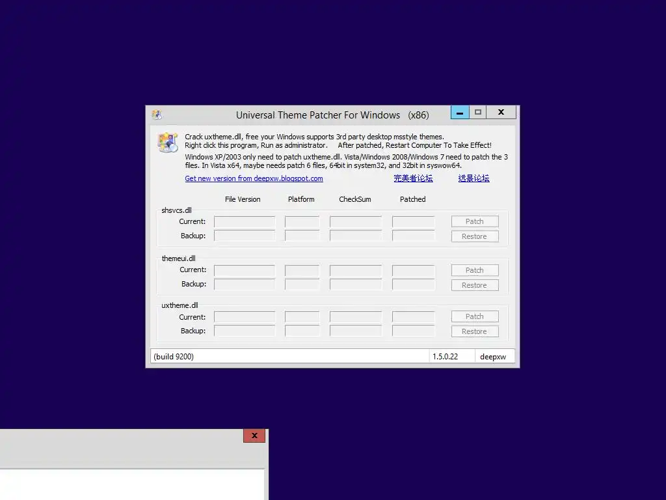Screen dimensions: 666x500
Task: Select shsvcs.dll Current File Version field
Action: 245,221
